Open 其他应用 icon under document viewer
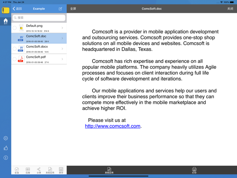The height and width of the screenshot is (178, 237). tap(109, 170)
